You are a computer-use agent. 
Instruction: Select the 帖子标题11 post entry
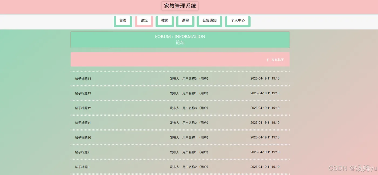click(83, 123)
